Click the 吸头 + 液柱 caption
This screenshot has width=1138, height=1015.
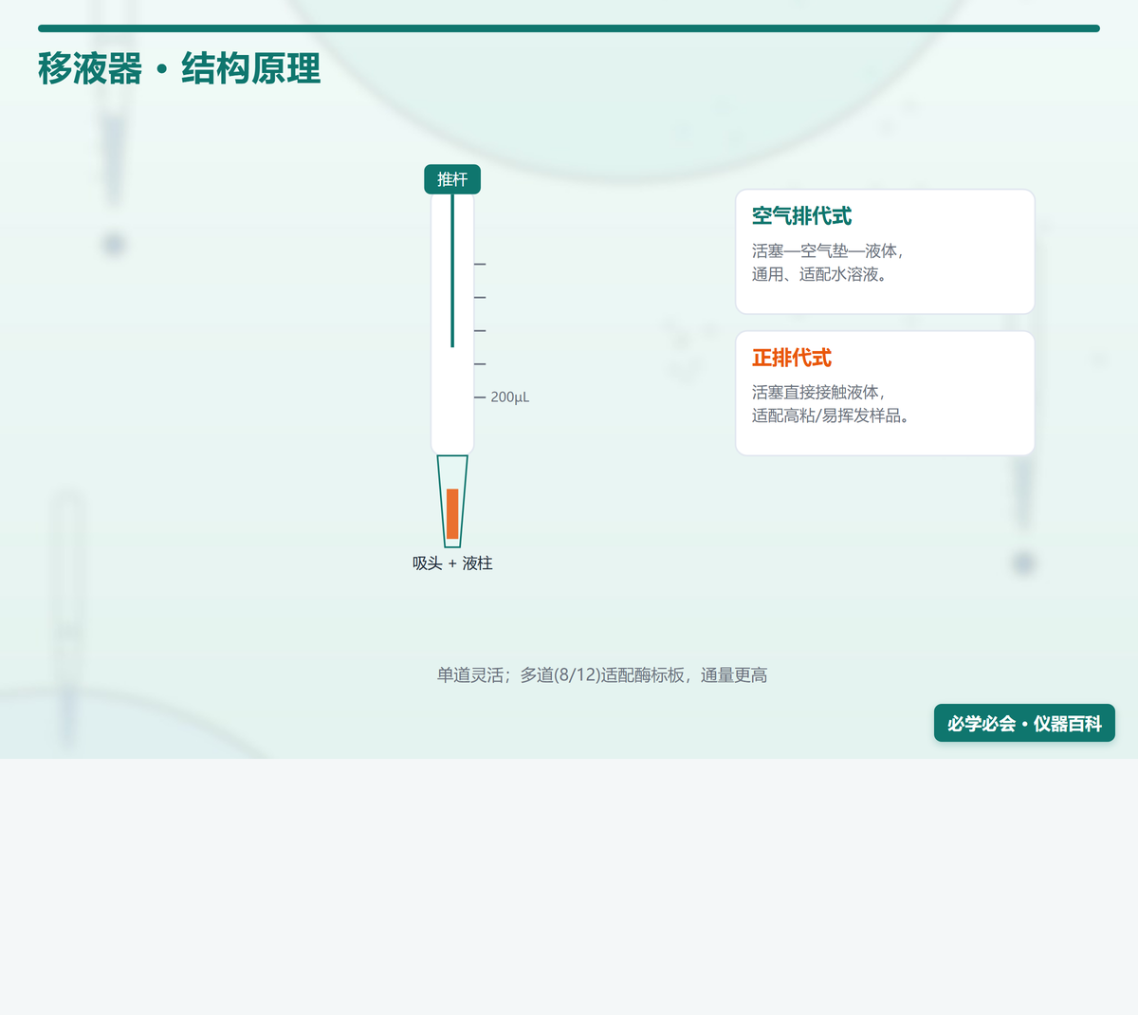pos(452,563)
